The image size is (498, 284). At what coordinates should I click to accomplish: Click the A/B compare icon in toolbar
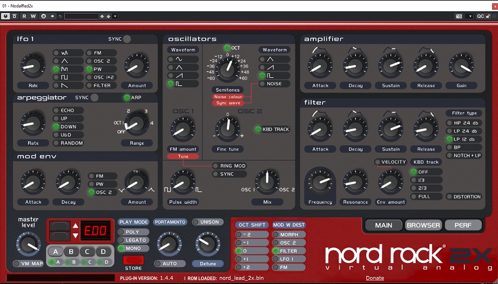[44, 16]
